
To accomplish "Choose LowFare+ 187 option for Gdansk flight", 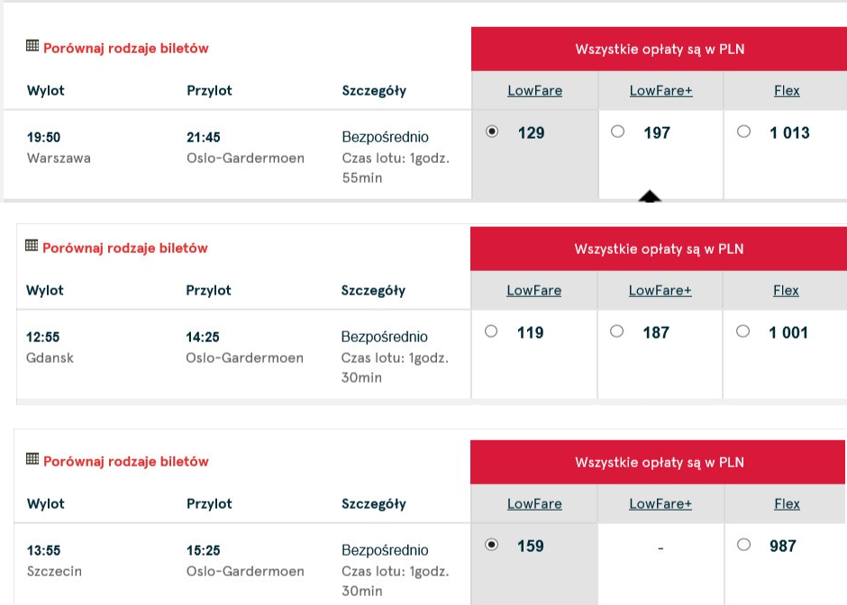I will click(617, 330).
